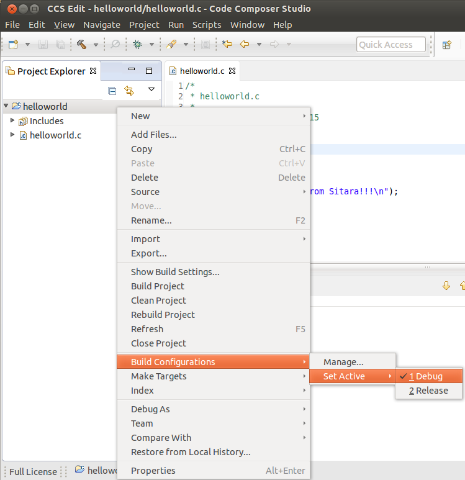Screen dimensions: 465x480
Task: Close the Project Explorer tab
Action: pos(93,71)
